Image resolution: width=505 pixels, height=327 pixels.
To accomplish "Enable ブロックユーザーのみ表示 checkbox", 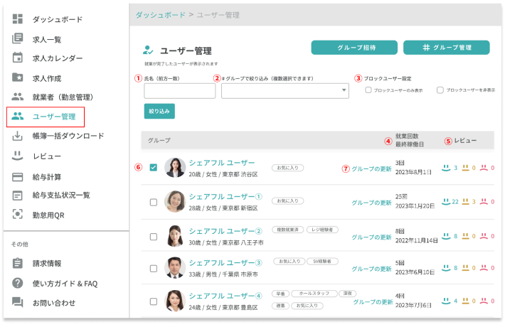I will point(368,90).
